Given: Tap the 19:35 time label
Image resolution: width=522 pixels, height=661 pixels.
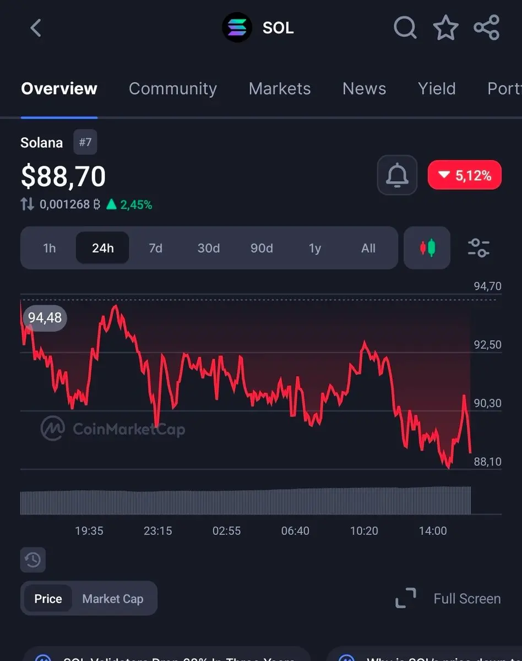Looking at the screenshot, I should (x=89, y=530).
